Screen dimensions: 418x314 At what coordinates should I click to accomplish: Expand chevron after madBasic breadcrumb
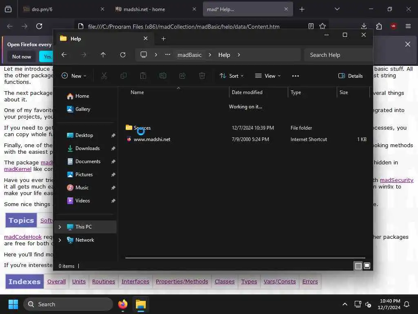point(210,55)
